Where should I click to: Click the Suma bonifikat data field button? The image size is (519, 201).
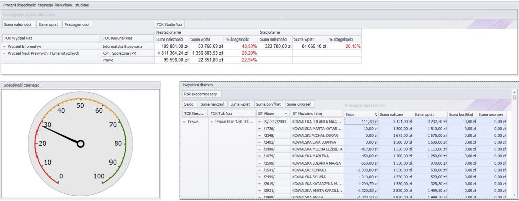pos(270,104)
